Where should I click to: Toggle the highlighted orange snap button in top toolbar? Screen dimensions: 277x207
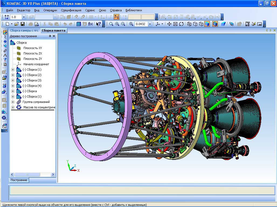(x=116, y=17)
